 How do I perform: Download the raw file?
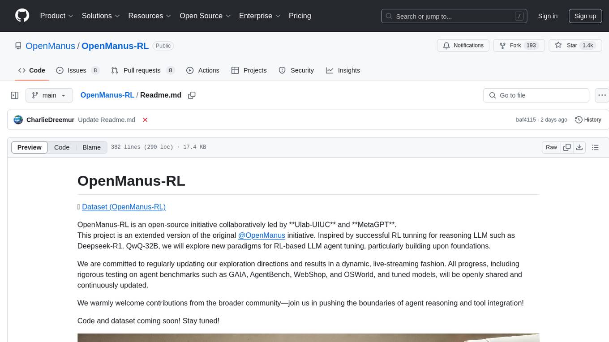pos(579,147)
